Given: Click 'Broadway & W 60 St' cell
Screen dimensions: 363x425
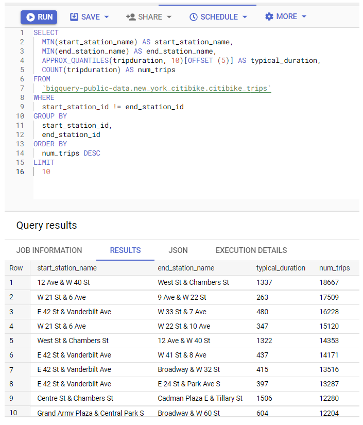Looking at the screenshot, I should [189, 413].
